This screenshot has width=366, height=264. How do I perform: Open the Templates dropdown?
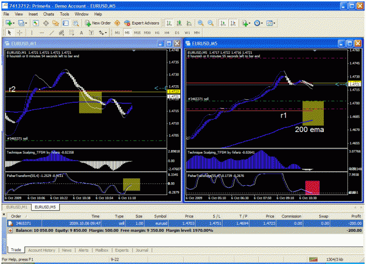pyautogui.click(x=271, y=23)
